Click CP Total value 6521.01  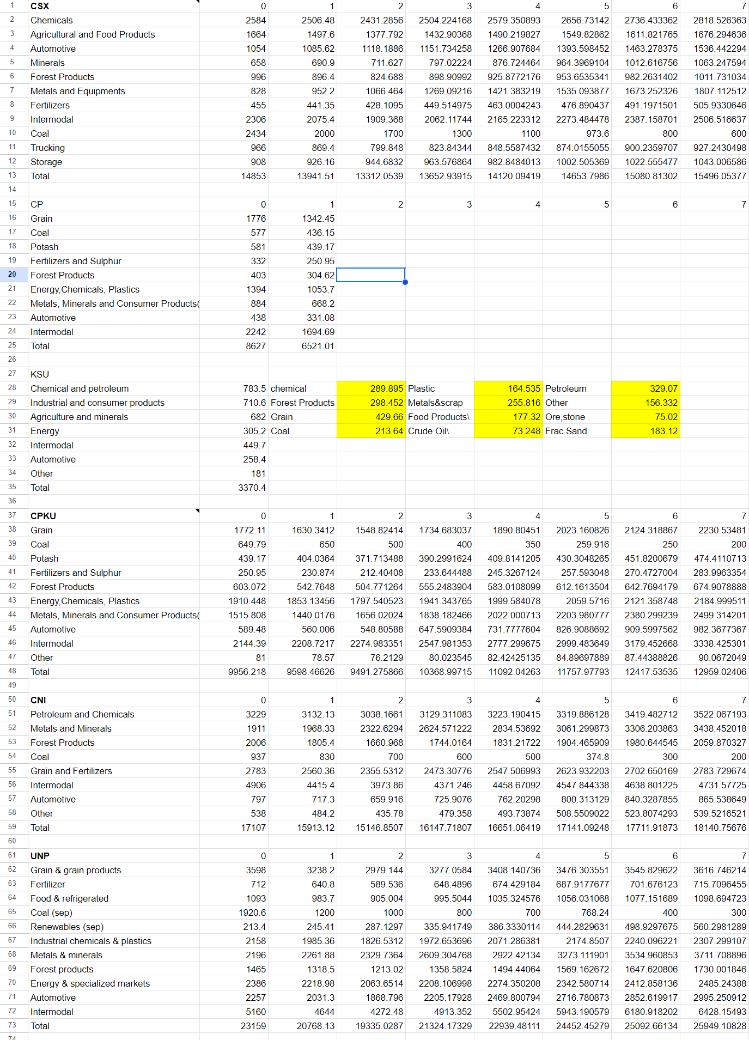pyautogui.click(x=303, y=346)
